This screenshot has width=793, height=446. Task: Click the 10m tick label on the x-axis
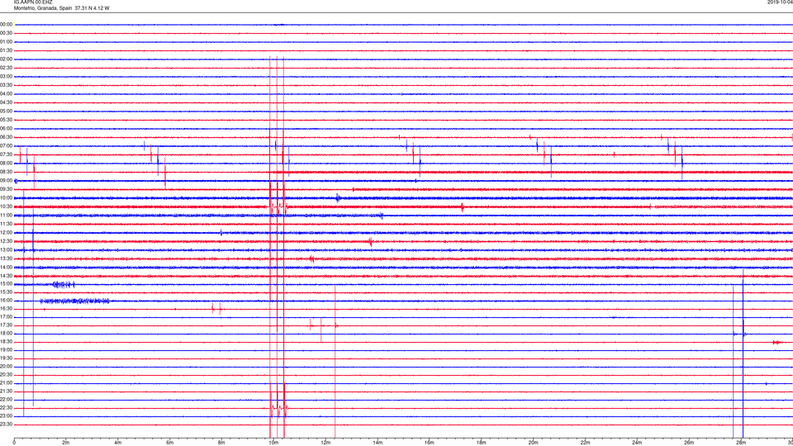[x=273, y=443]
